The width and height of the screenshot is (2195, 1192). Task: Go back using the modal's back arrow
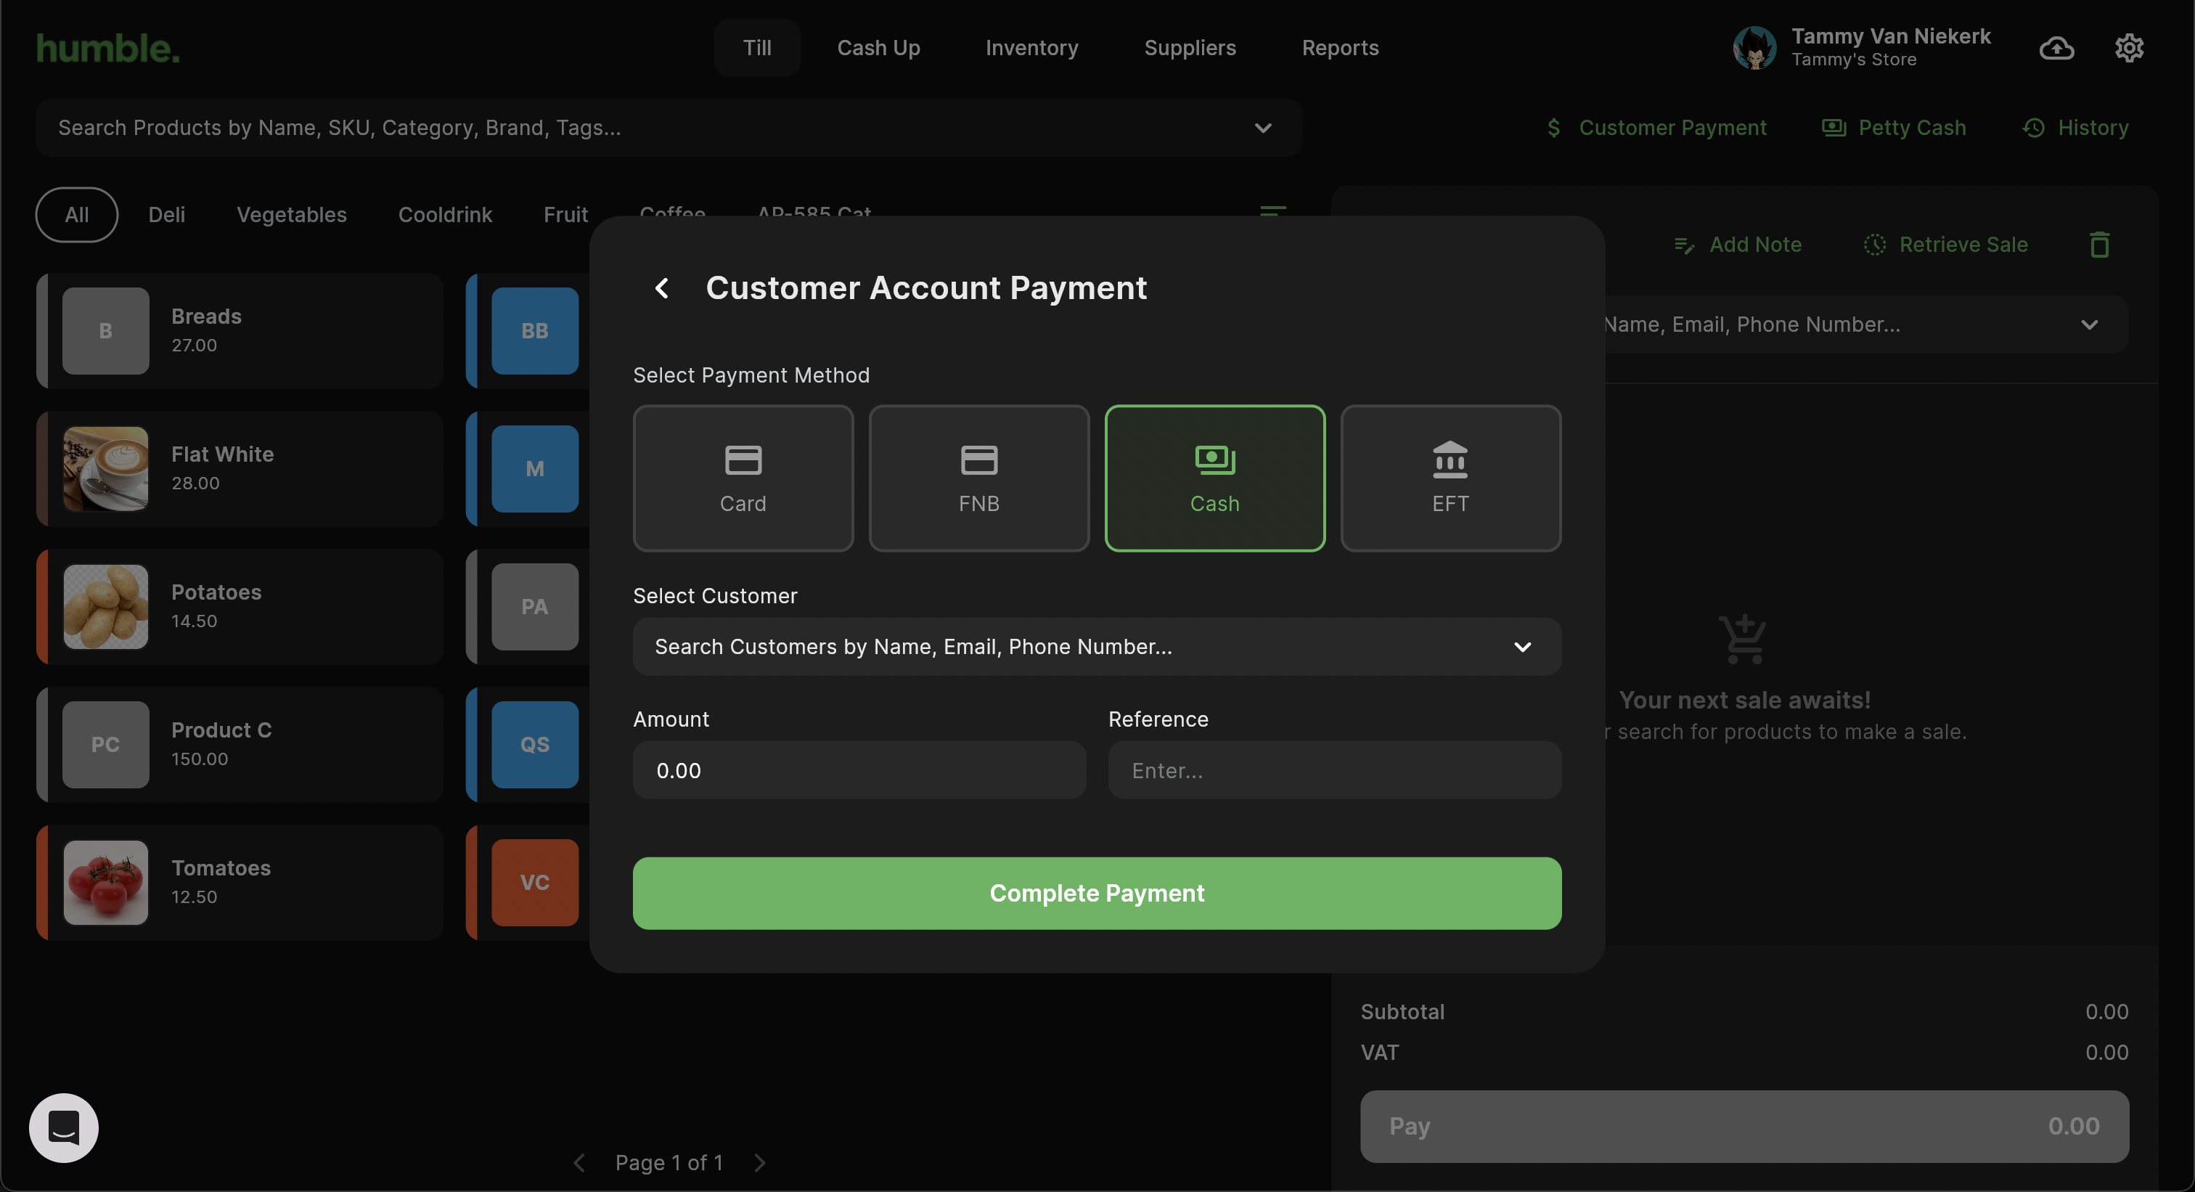[661, 288]
